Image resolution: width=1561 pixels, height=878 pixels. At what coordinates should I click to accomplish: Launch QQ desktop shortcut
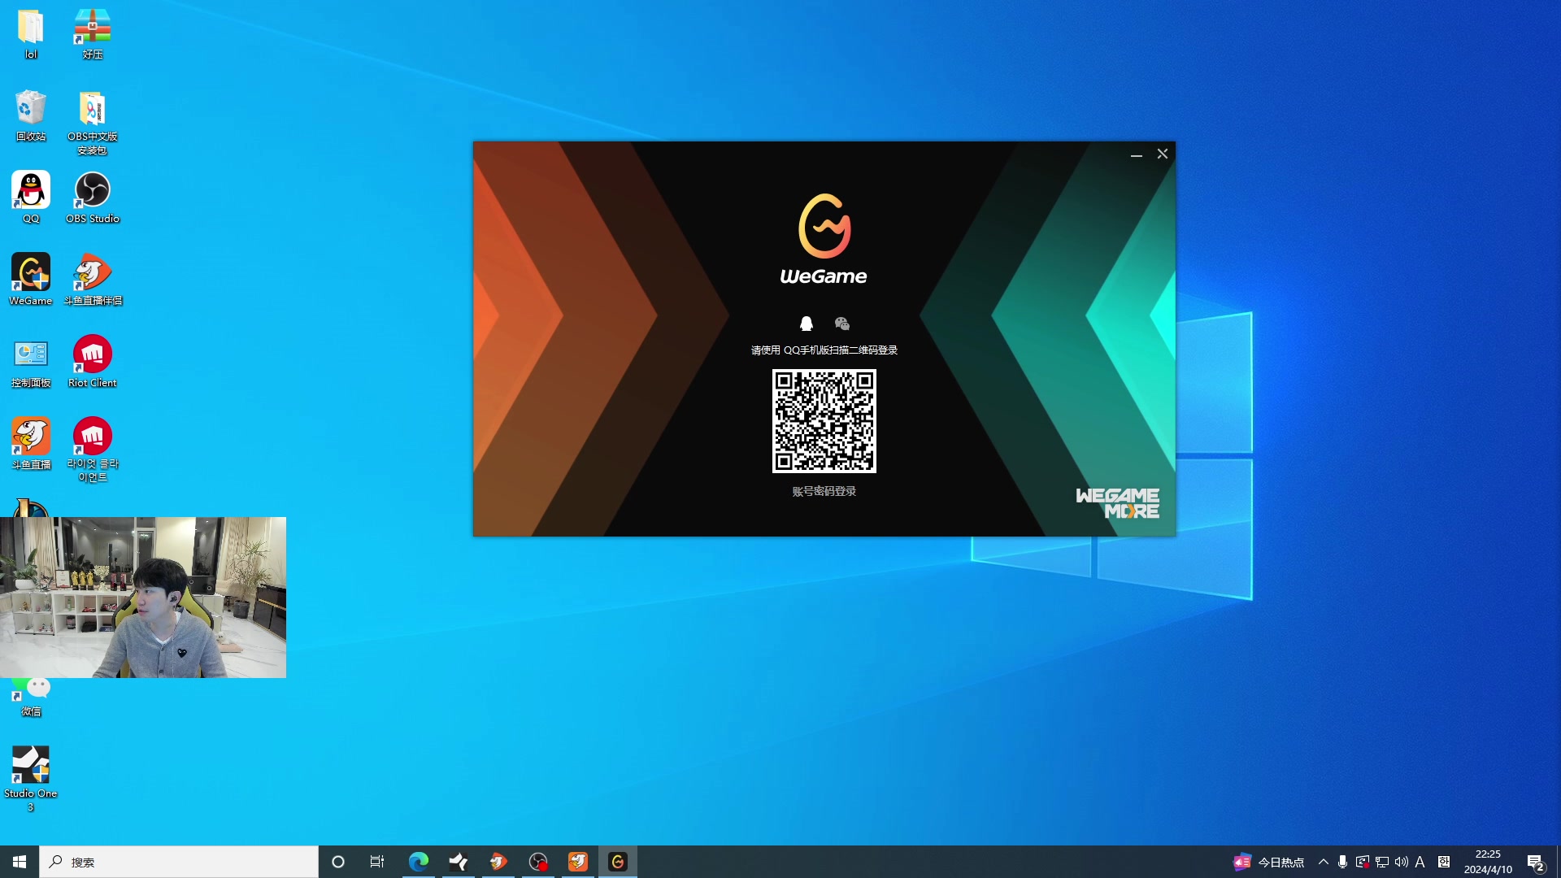click(31, 198)
